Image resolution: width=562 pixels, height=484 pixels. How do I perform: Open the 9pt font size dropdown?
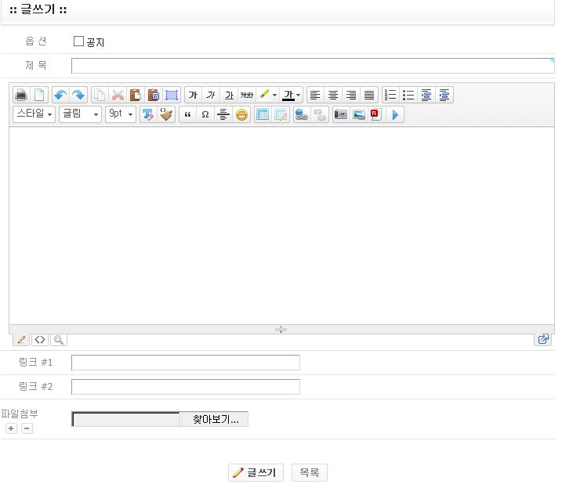(x=121, y=114)
